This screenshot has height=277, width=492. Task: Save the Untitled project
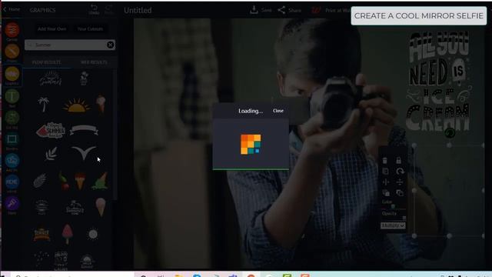261,10
